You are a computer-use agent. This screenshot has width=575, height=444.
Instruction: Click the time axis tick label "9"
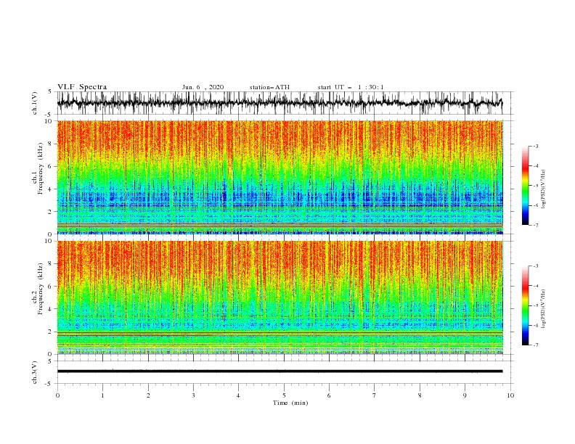[465, 395]
